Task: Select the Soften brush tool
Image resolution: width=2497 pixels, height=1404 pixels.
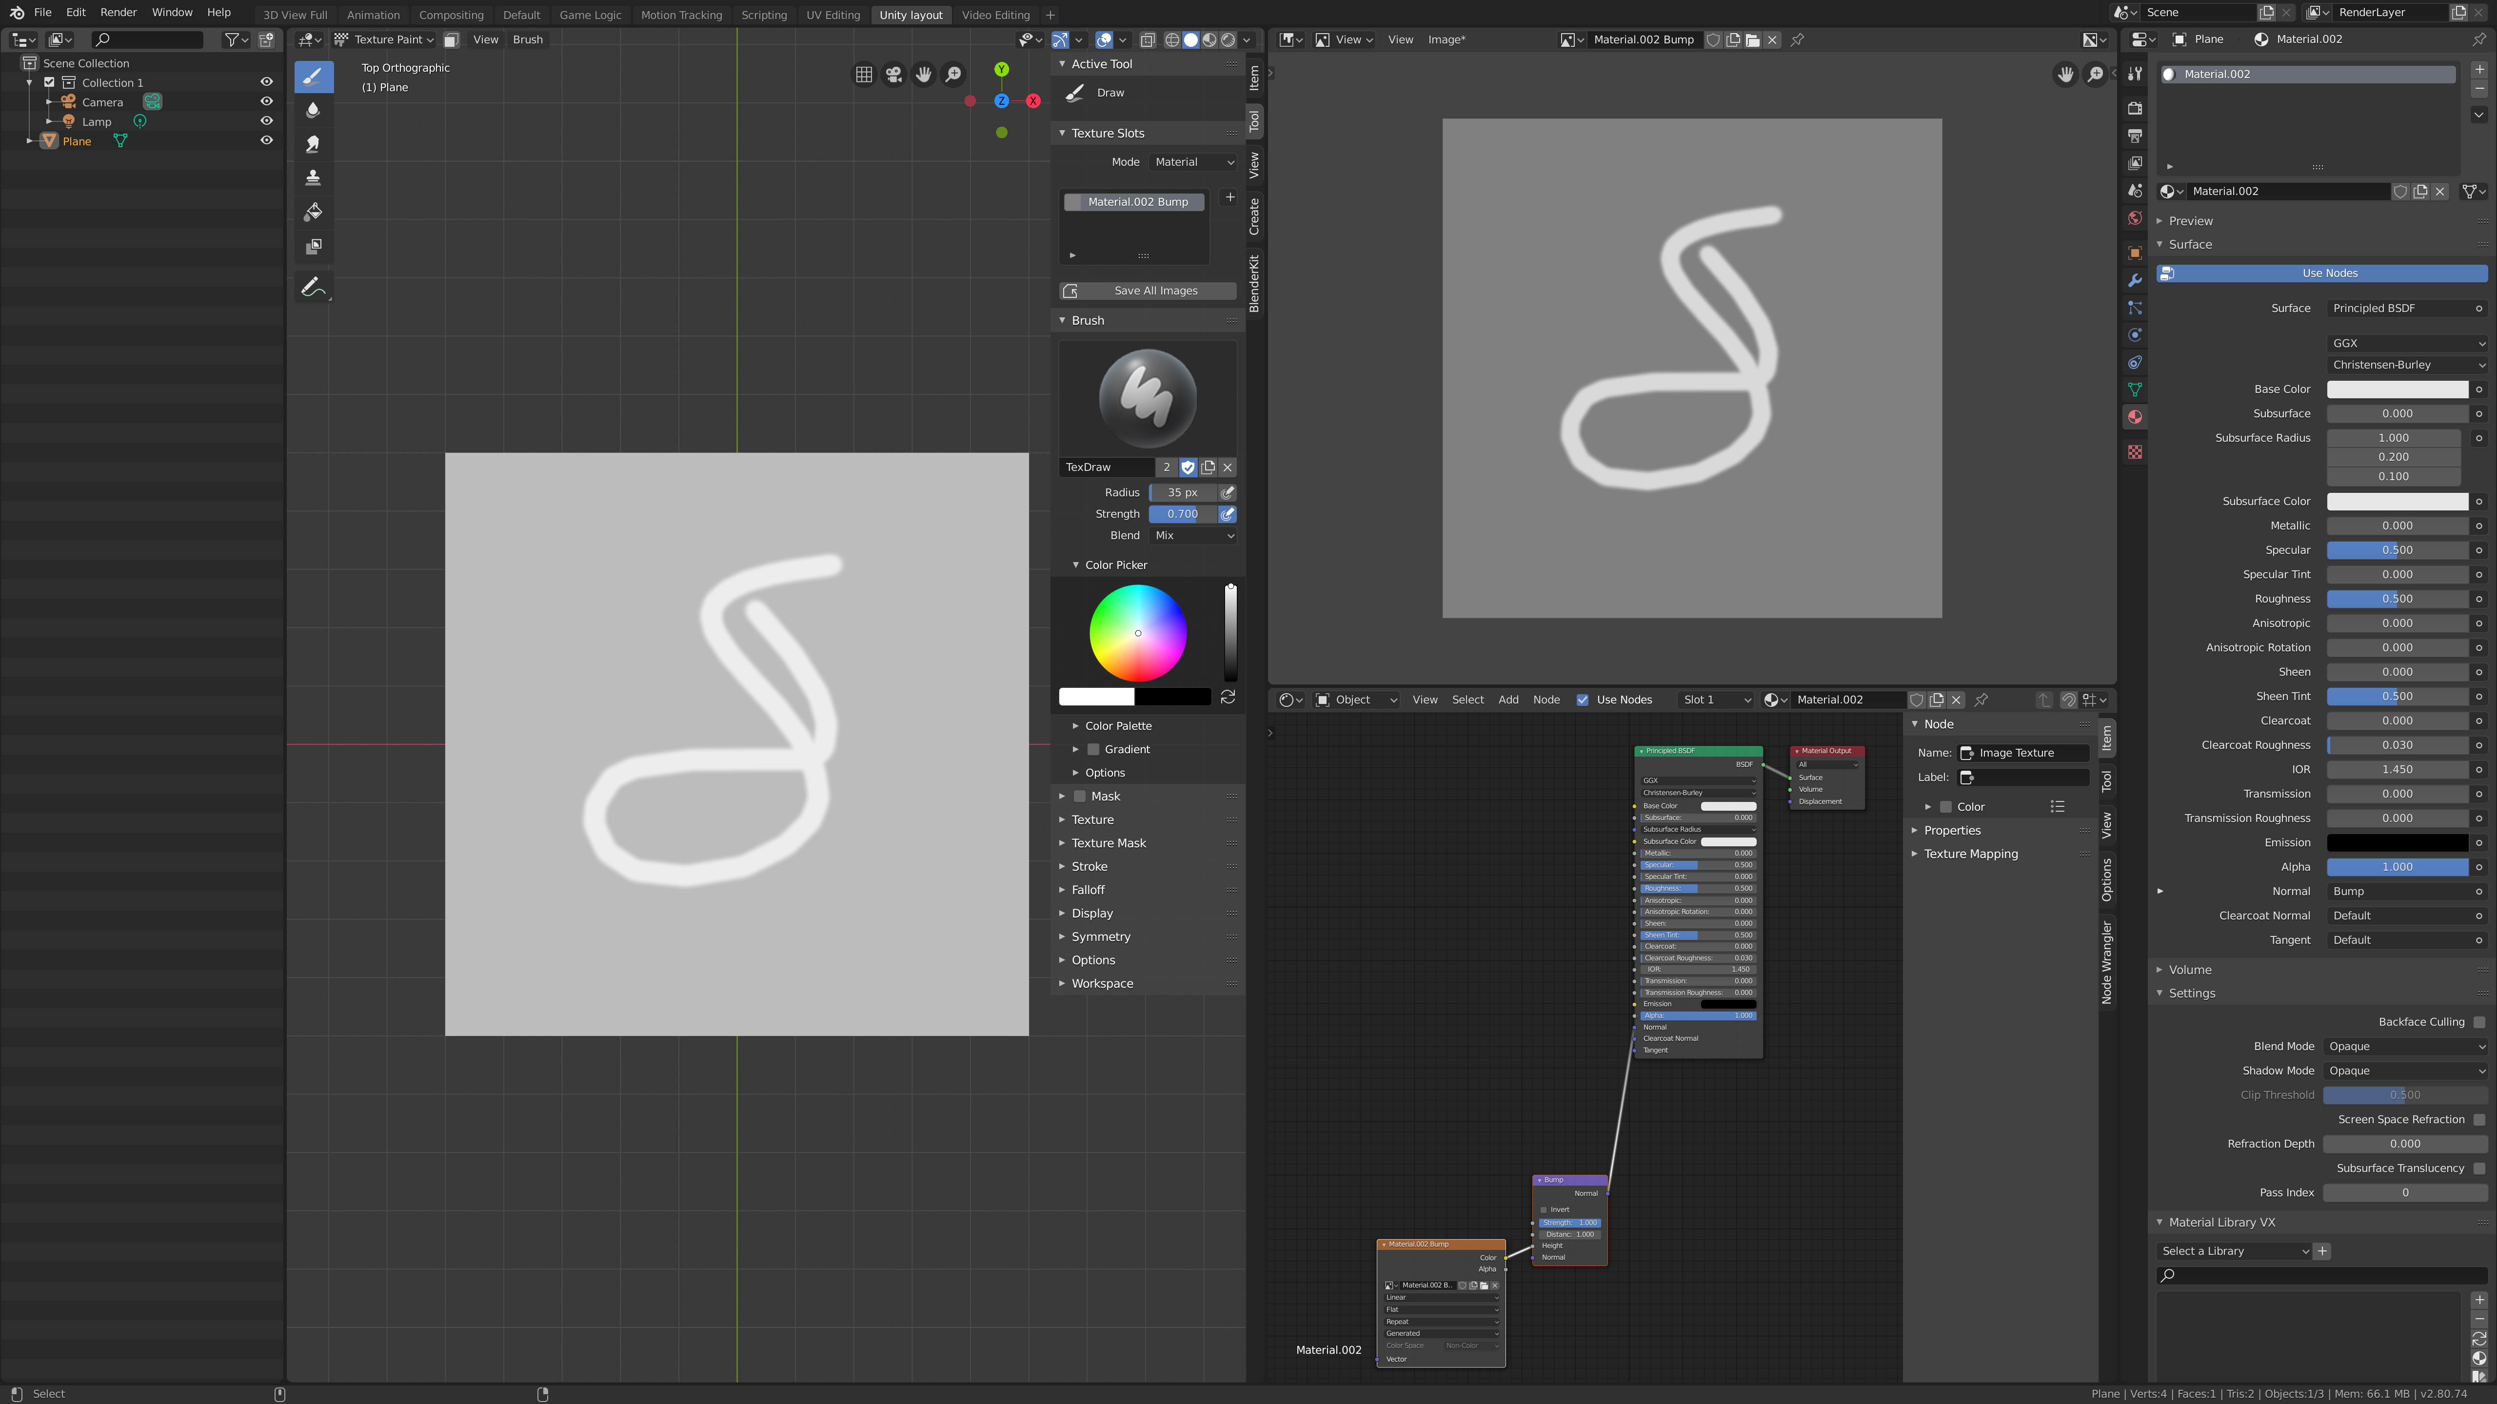Action: coord(313,111)
